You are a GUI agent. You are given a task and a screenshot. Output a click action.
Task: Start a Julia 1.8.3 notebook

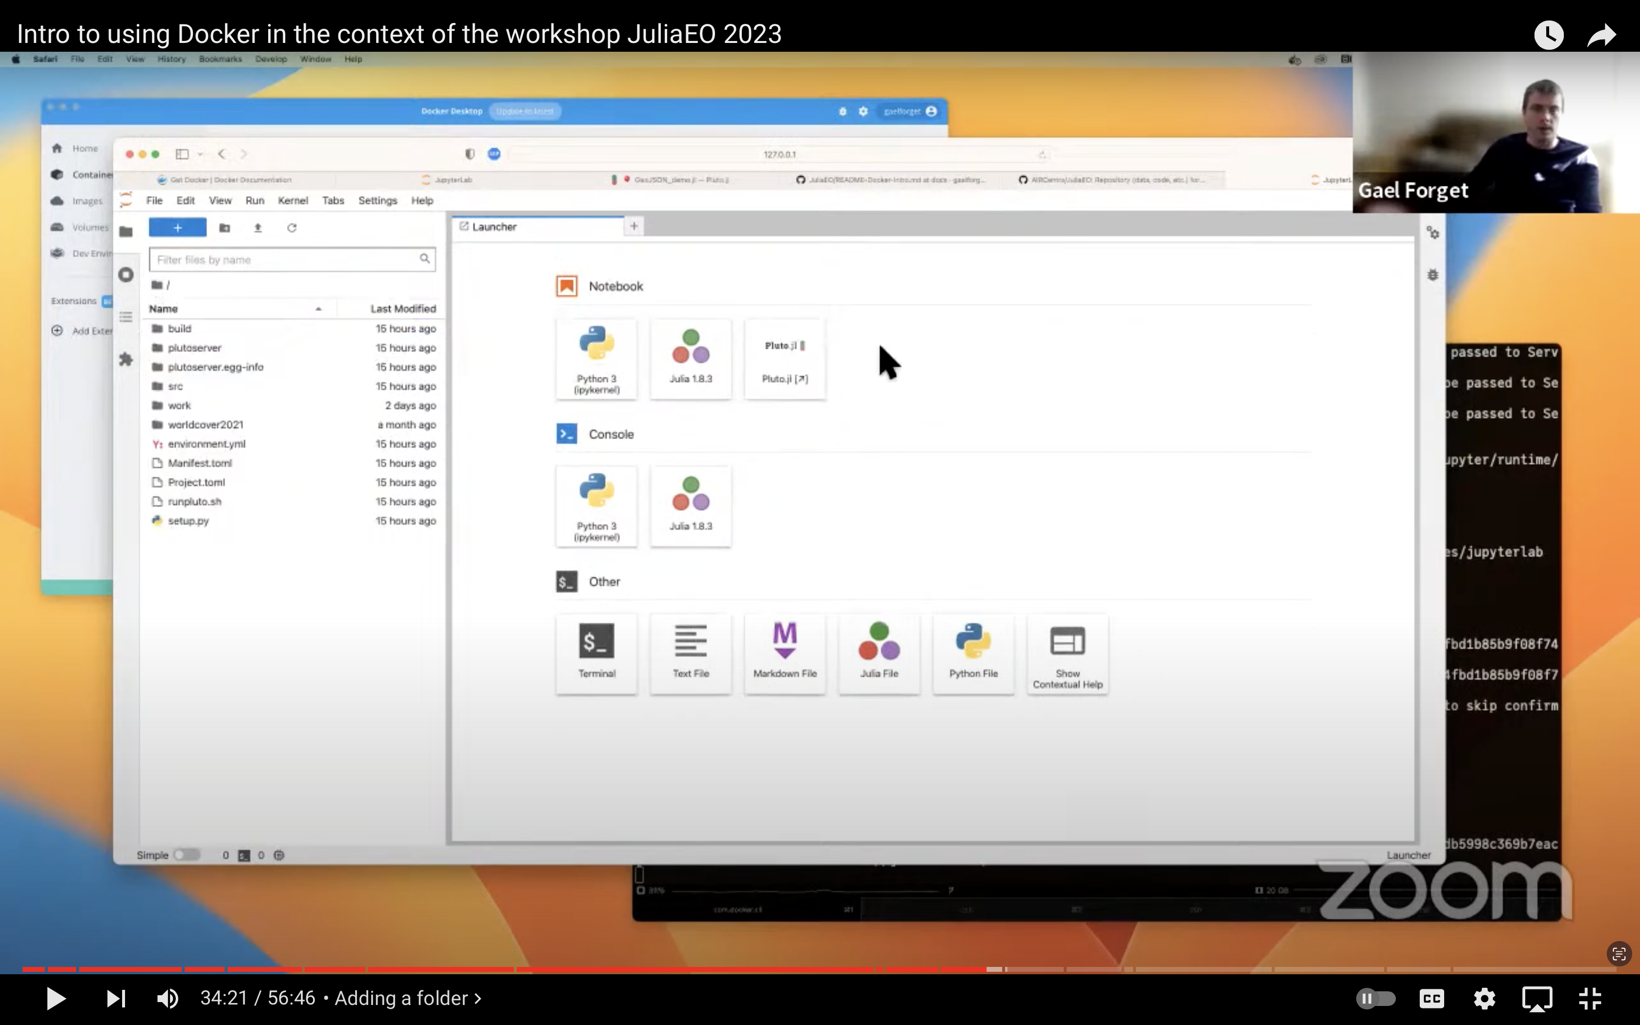click(x=691, y=359)
